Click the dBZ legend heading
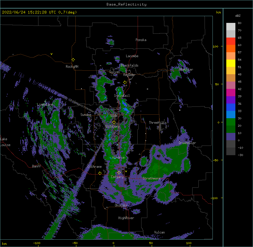 pyautogui.click(x=238, y=16)
